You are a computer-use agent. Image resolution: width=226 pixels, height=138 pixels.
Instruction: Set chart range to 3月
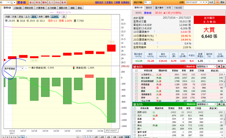96,137
